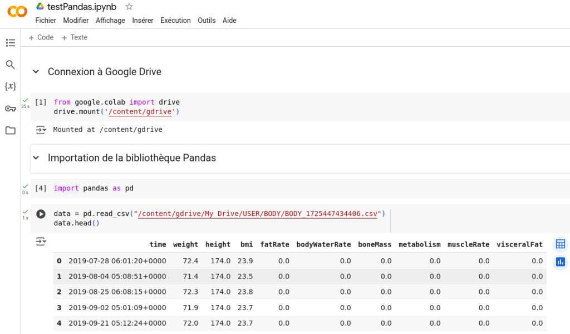Open the Outils menu
570x334 pixels.
click(x=207, y=21)
